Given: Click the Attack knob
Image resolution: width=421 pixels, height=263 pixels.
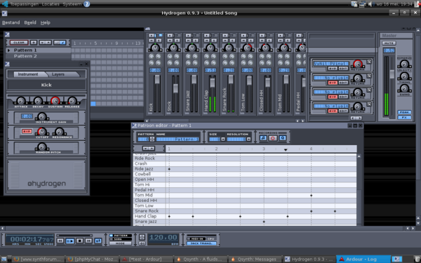Looking at the screenshot, I should pyautogui.click(x=21, y=101).
